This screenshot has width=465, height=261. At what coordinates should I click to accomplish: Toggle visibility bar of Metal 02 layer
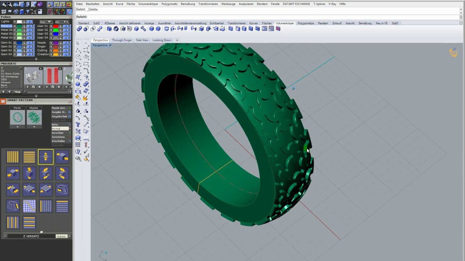pos(30,30)
